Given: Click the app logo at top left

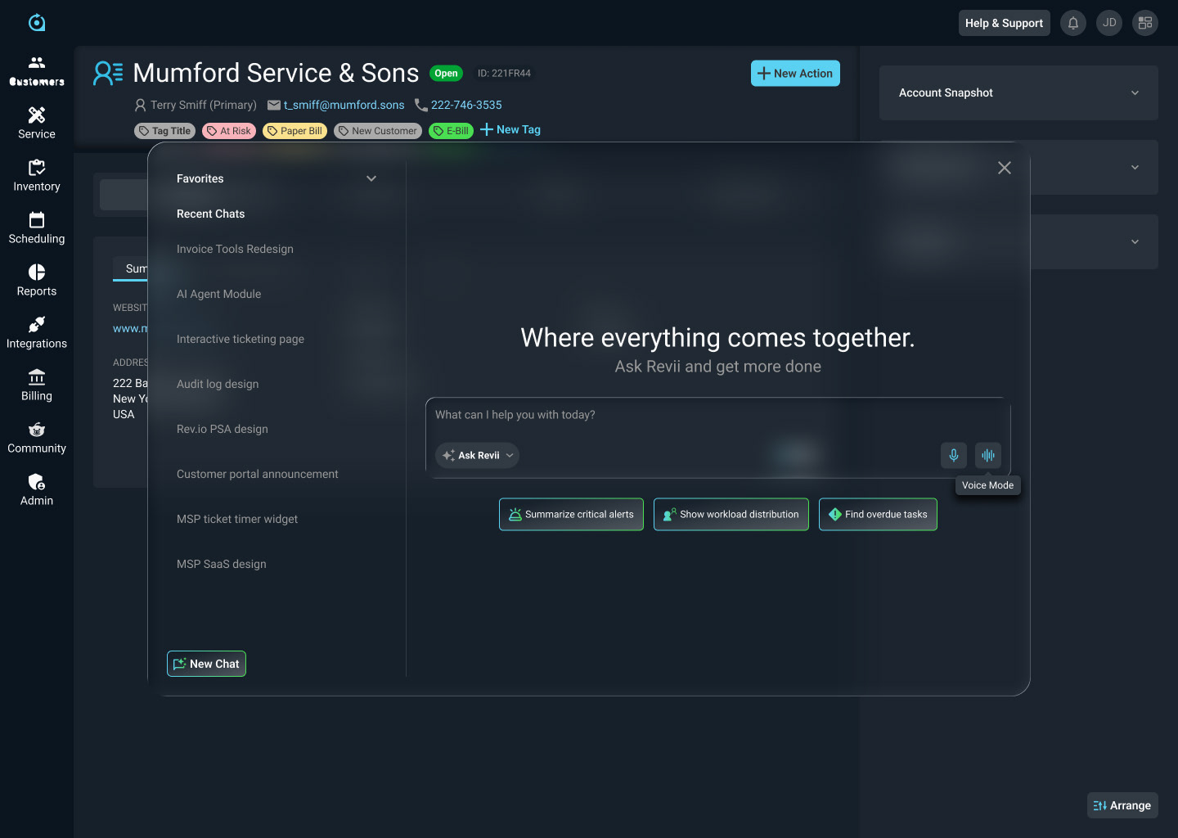Looking at the screenshot, I should (37, 23).
